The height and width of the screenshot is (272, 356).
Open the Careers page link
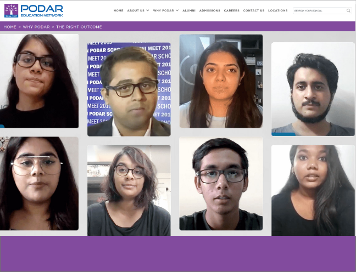[232, 10]
